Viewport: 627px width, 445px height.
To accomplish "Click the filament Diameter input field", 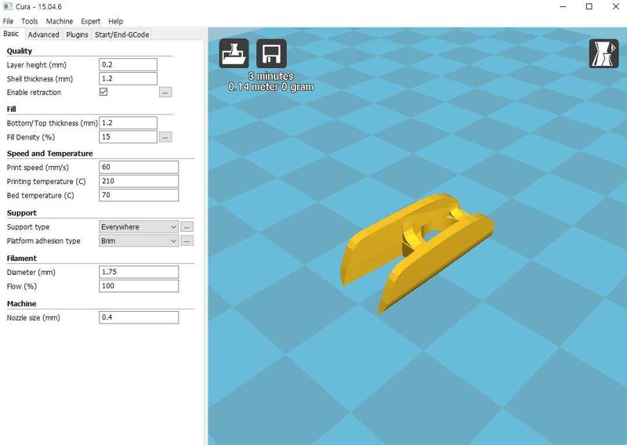I will 139,272.
